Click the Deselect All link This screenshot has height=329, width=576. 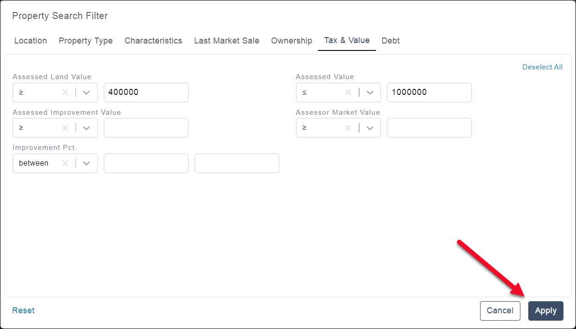[x=542, y=67]
